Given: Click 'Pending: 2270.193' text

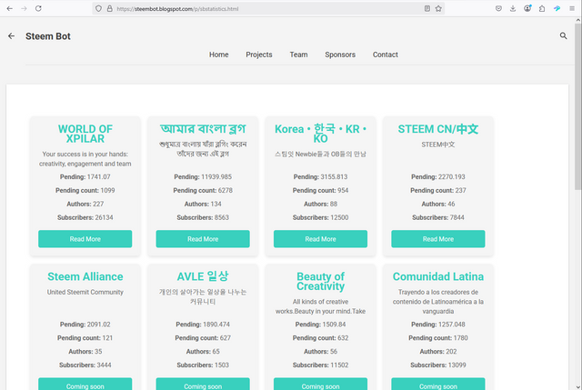Looking at the screenshot, I should tap(438, 177).
